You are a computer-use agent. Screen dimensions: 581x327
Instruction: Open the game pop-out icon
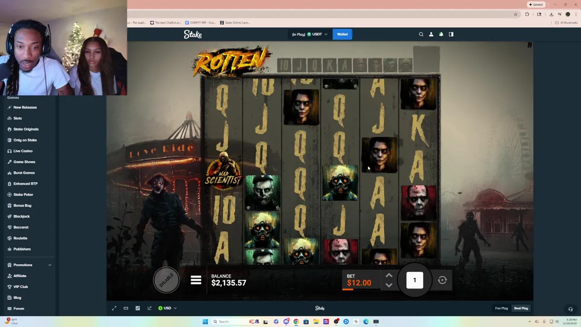(149, 308)
